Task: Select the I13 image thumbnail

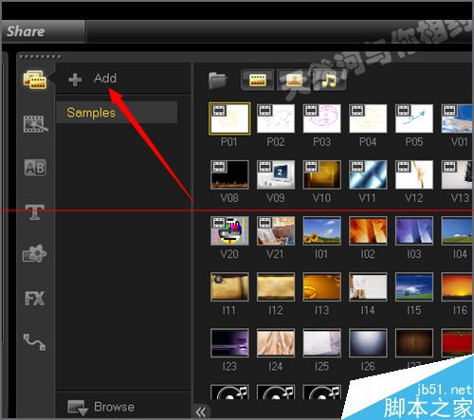Action: (321, 287)
